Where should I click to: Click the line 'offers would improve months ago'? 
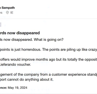[28, 60]
